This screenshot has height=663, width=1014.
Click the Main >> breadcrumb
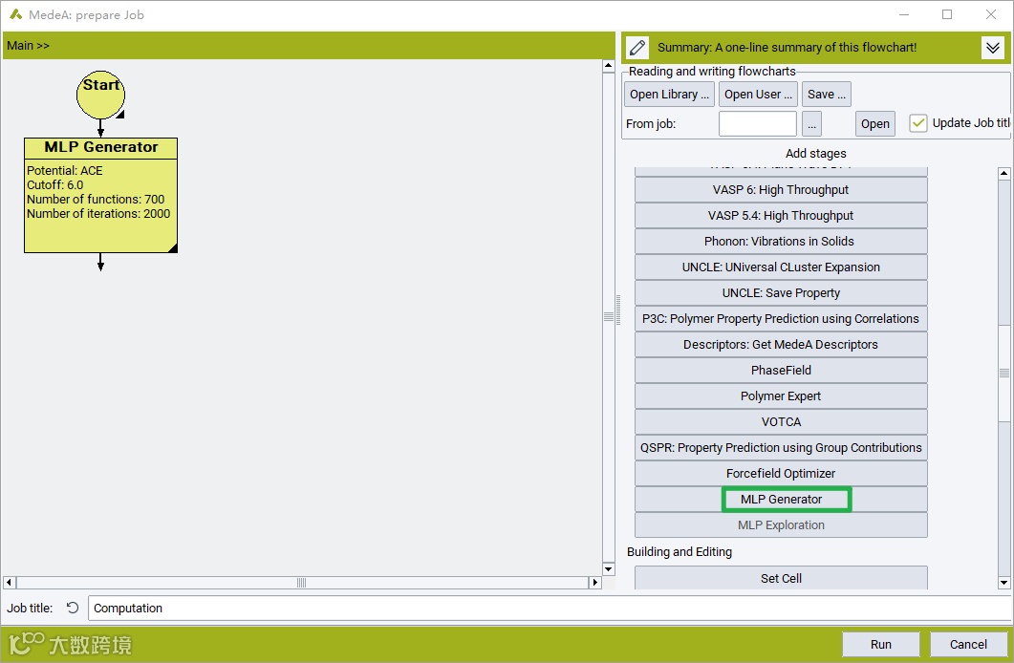pos(28,45)
